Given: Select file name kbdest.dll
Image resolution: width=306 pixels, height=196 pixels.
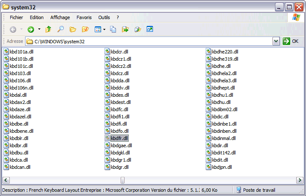Looking at the screenshot, I should click(x=121, y=102).
